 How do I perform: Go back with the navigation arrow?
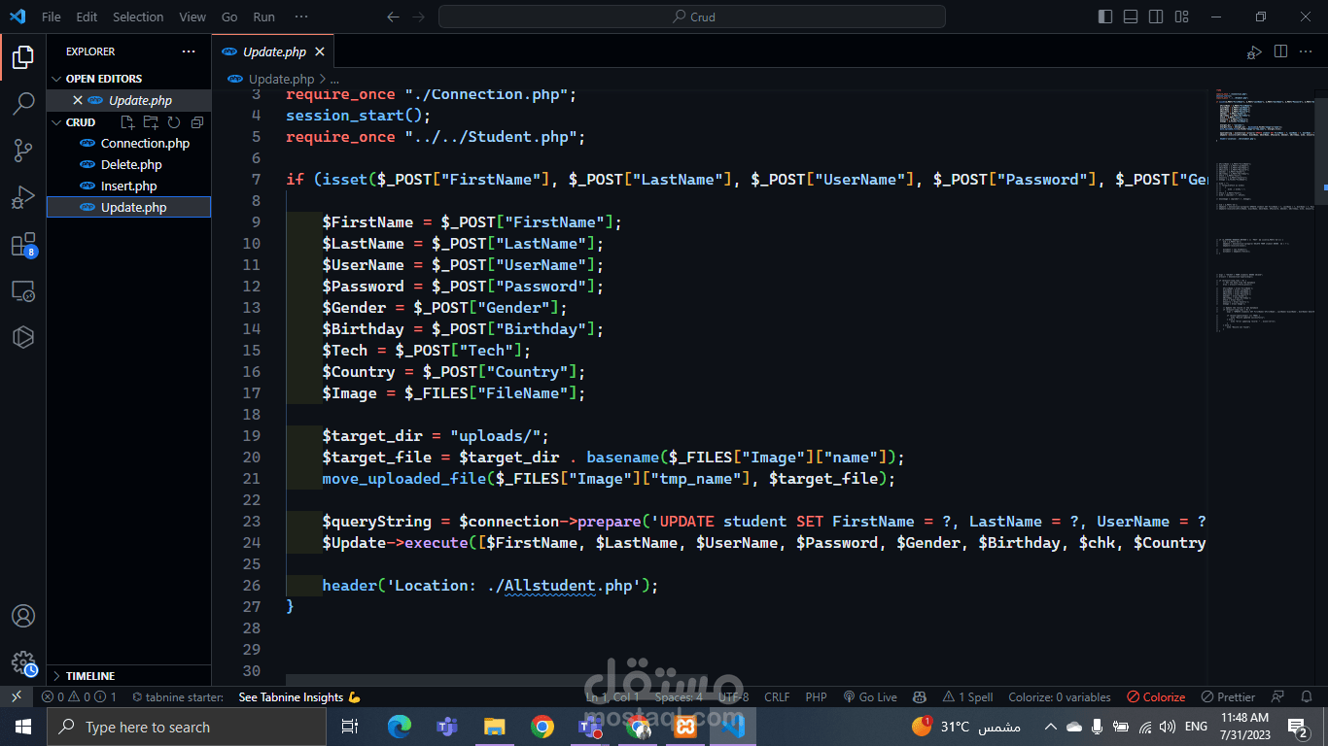point(393,17)
